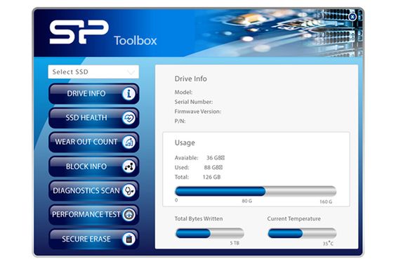
Task: Click the SP logo
Action: tap(79, 32)
